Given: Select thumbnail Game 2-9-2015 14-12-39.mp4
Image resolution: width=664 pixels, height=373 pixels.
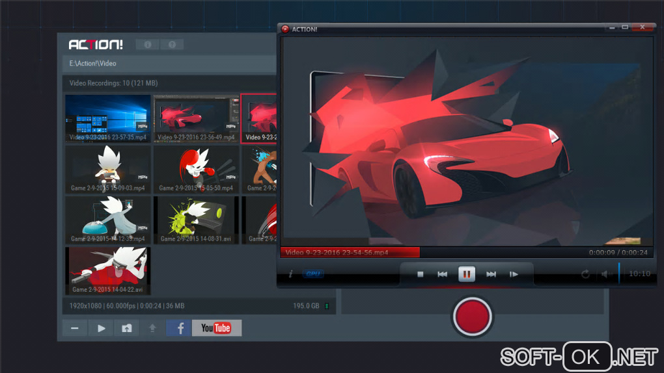Looking at the screenshot, I should [x=108, y=220].
